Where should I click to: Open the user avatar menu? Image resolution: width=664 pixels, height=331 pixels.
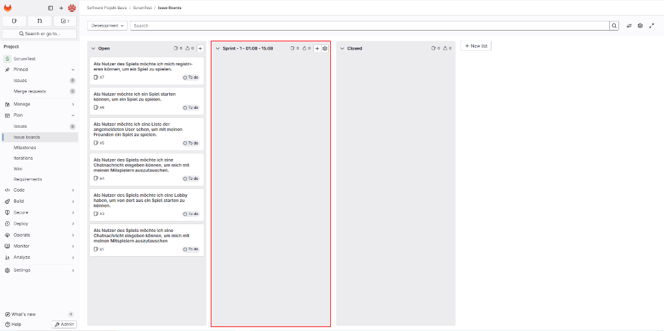coord(72,8)
